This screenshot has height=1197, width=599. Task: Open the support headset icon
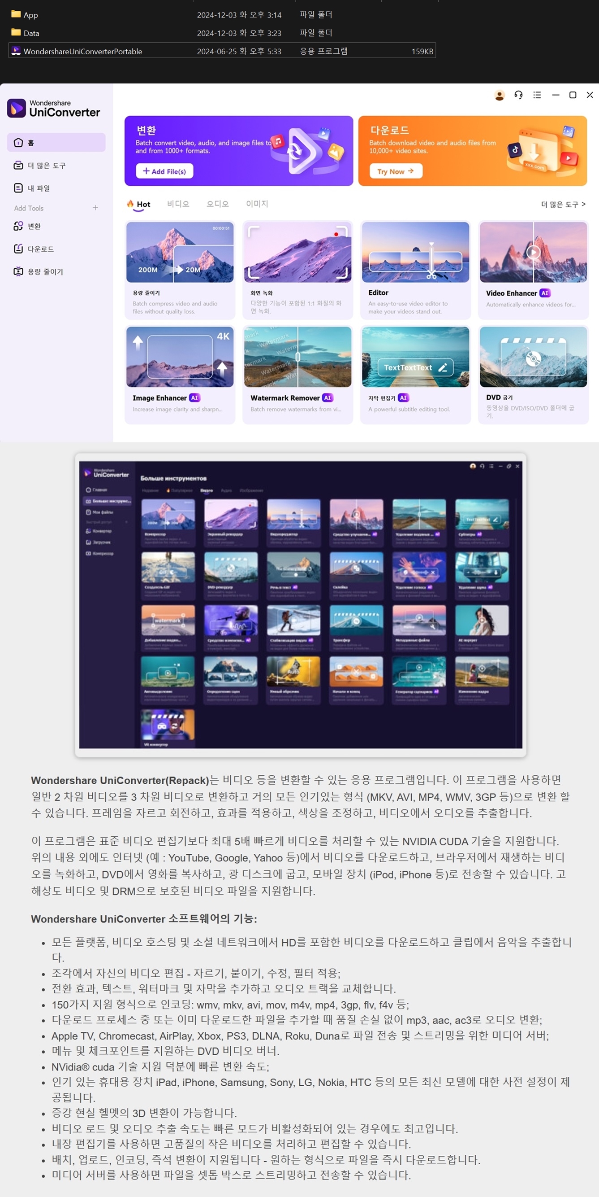[x=518, y=95]
